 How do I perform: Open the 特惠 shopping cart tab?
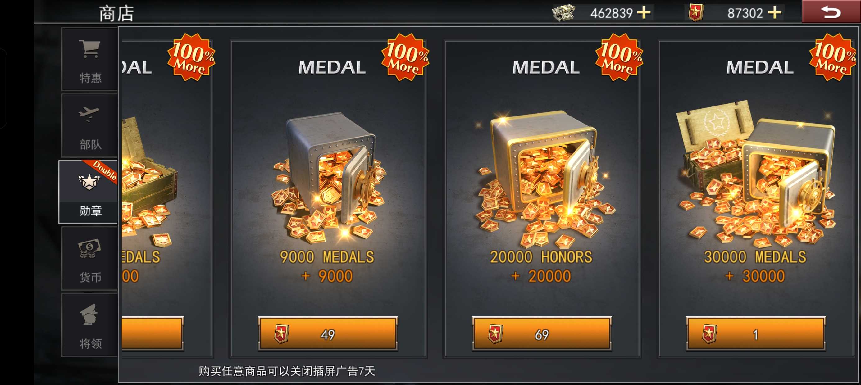(x=89, y=60)
